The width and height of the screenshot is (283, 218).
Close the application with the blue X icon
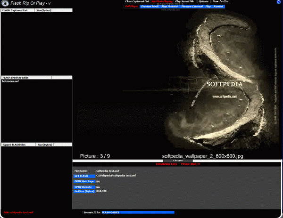pyautogui.click(x=278, y=2)
